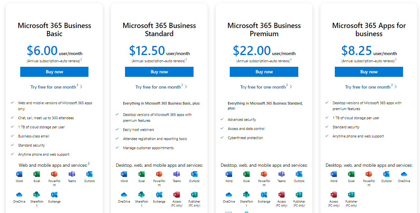Click Buy now for Business Basic
Viewport: 420px width, 213px height.
[54, 72]
